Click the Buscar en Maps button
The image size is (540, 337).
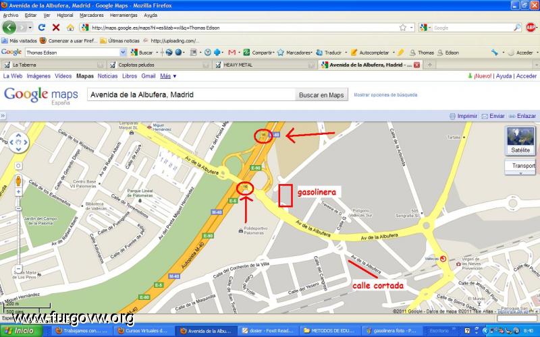321,95
